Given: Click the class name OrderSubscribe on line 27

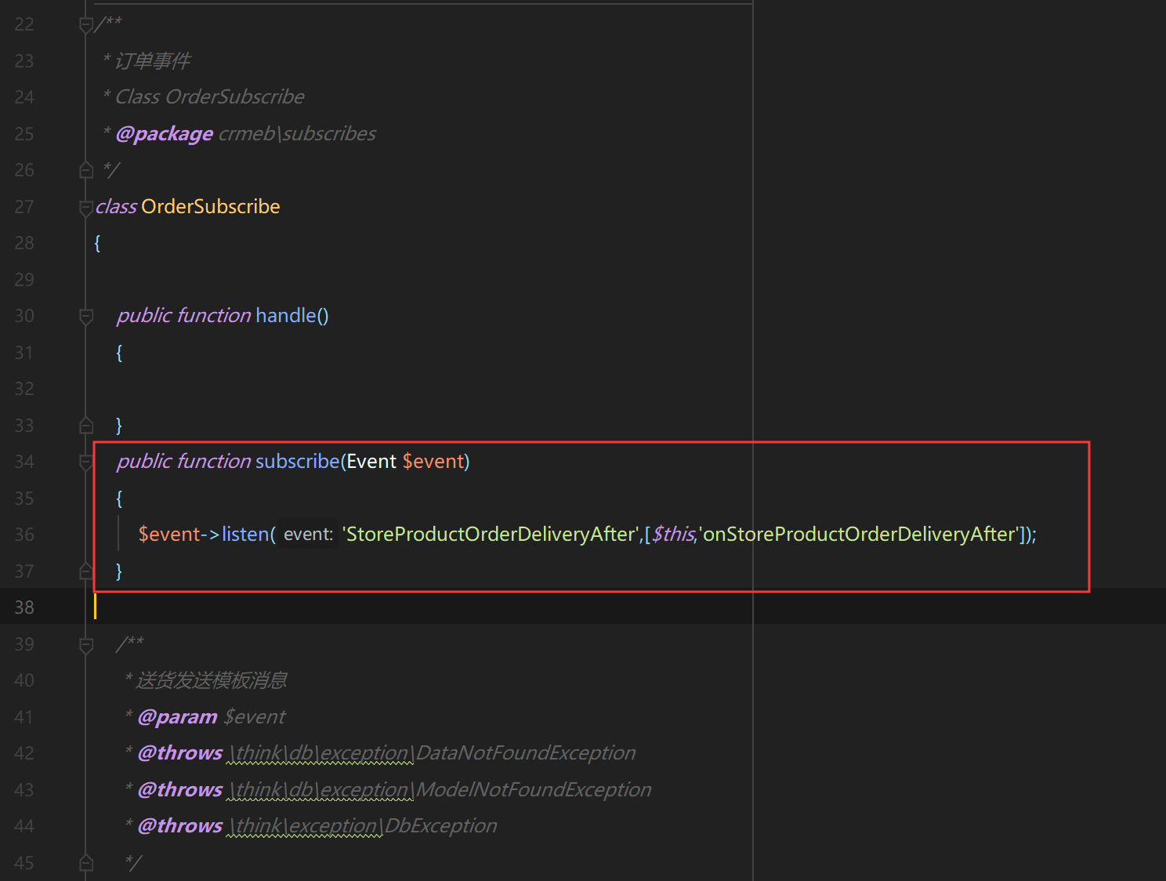Looking at the screenshot, I should coord(210,206).
